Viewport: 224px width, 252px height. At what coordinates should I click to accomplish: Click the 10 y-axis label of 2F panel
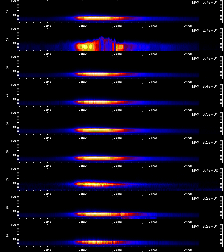point(15,43)
